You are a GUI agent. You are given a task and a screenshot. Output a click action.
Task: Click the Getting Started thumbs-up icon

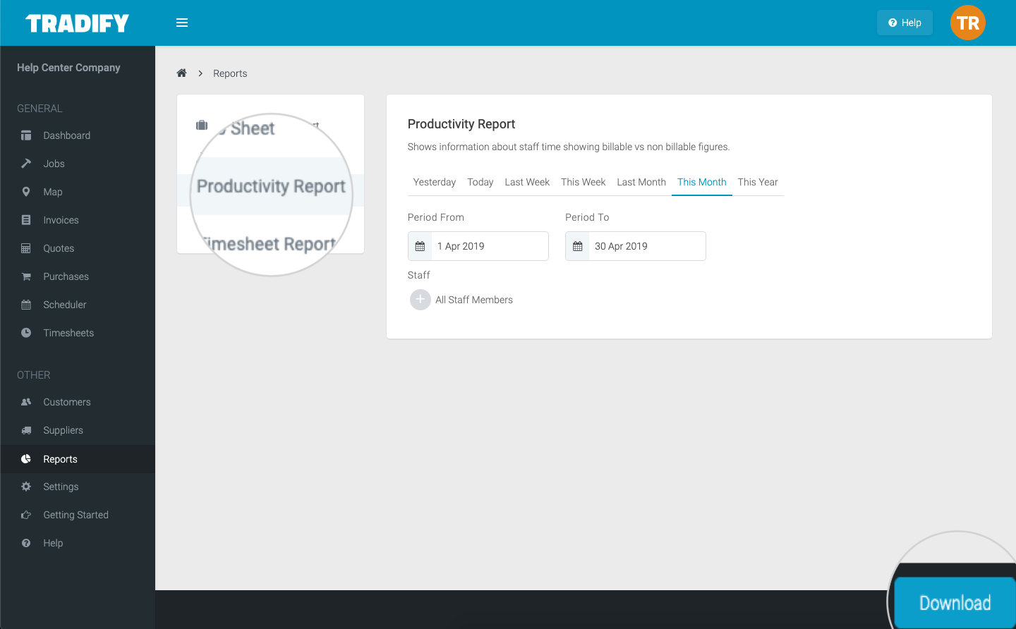coord(26,515)
